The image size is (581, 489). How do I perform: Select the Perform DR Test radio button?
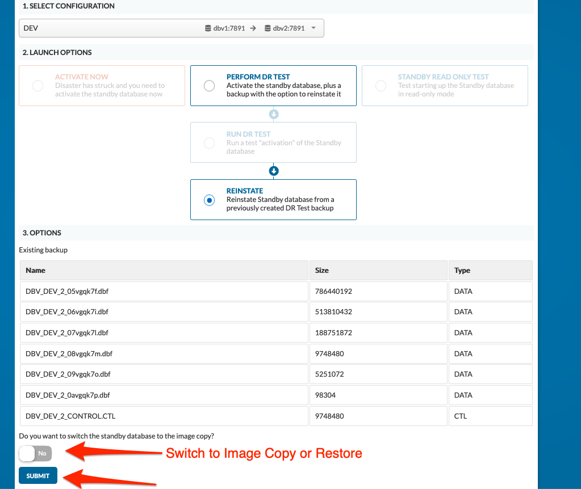tap(210, 86)
